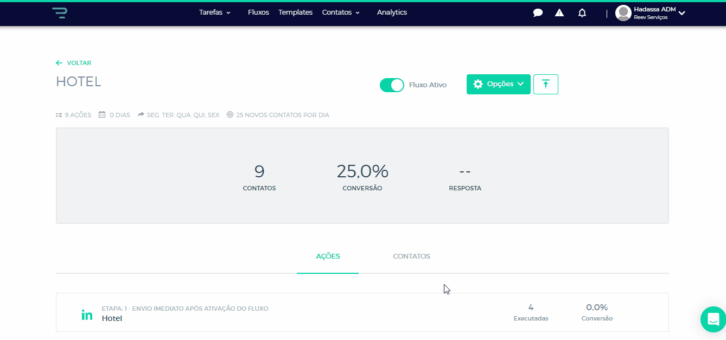Open the chat messages icon

click(x=538, y=13)
